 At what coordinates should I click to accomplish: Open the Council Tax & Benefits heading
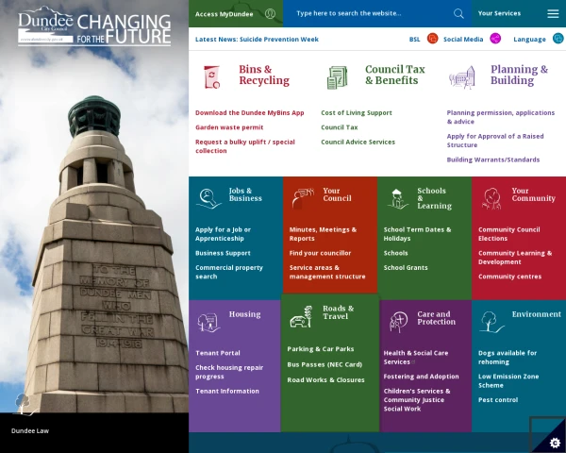tap(395, 75)
